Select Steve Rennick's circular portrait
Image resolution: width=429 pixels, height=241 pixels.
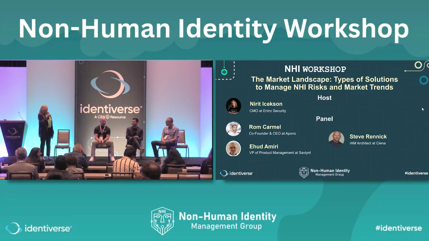pos(337,140)
